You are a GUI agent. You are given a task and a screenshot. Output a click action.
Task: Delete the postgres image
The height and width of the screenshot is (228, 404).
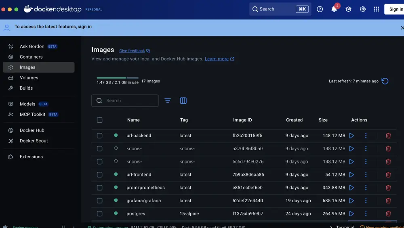[388, 213]
